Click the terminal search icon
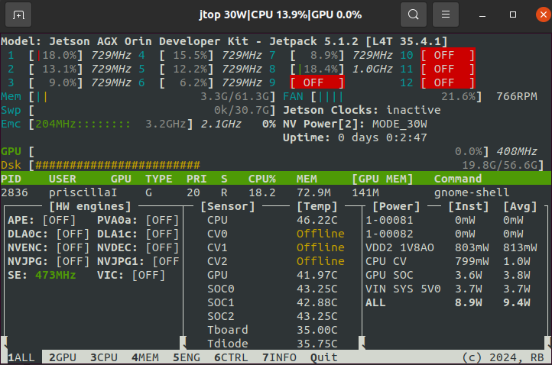The image size is (552, 365). click(x=414, y=15)
